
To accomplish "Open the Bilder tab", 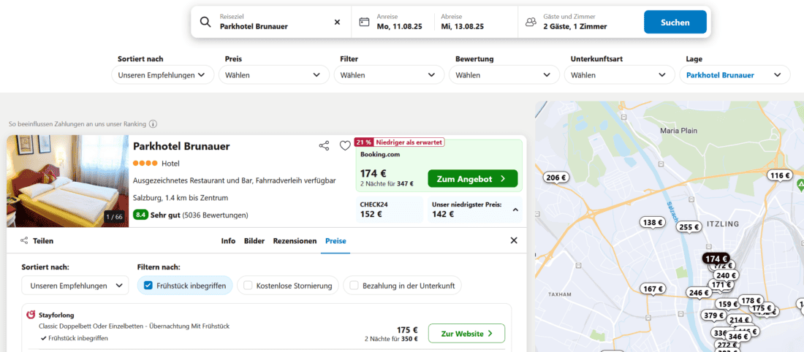I will coord(254,241).
